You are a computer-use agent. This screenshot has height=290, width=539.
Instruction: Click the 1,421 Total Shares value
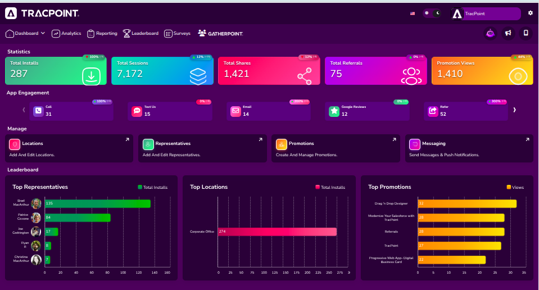(x=236, y=74)
